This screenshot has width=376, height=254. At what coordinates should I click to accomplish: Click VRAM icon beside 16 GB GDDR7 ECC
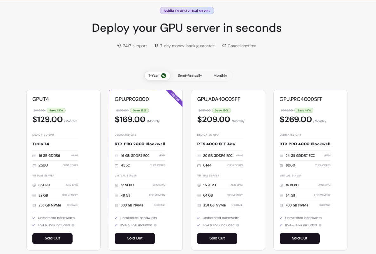tap(116, 156)
